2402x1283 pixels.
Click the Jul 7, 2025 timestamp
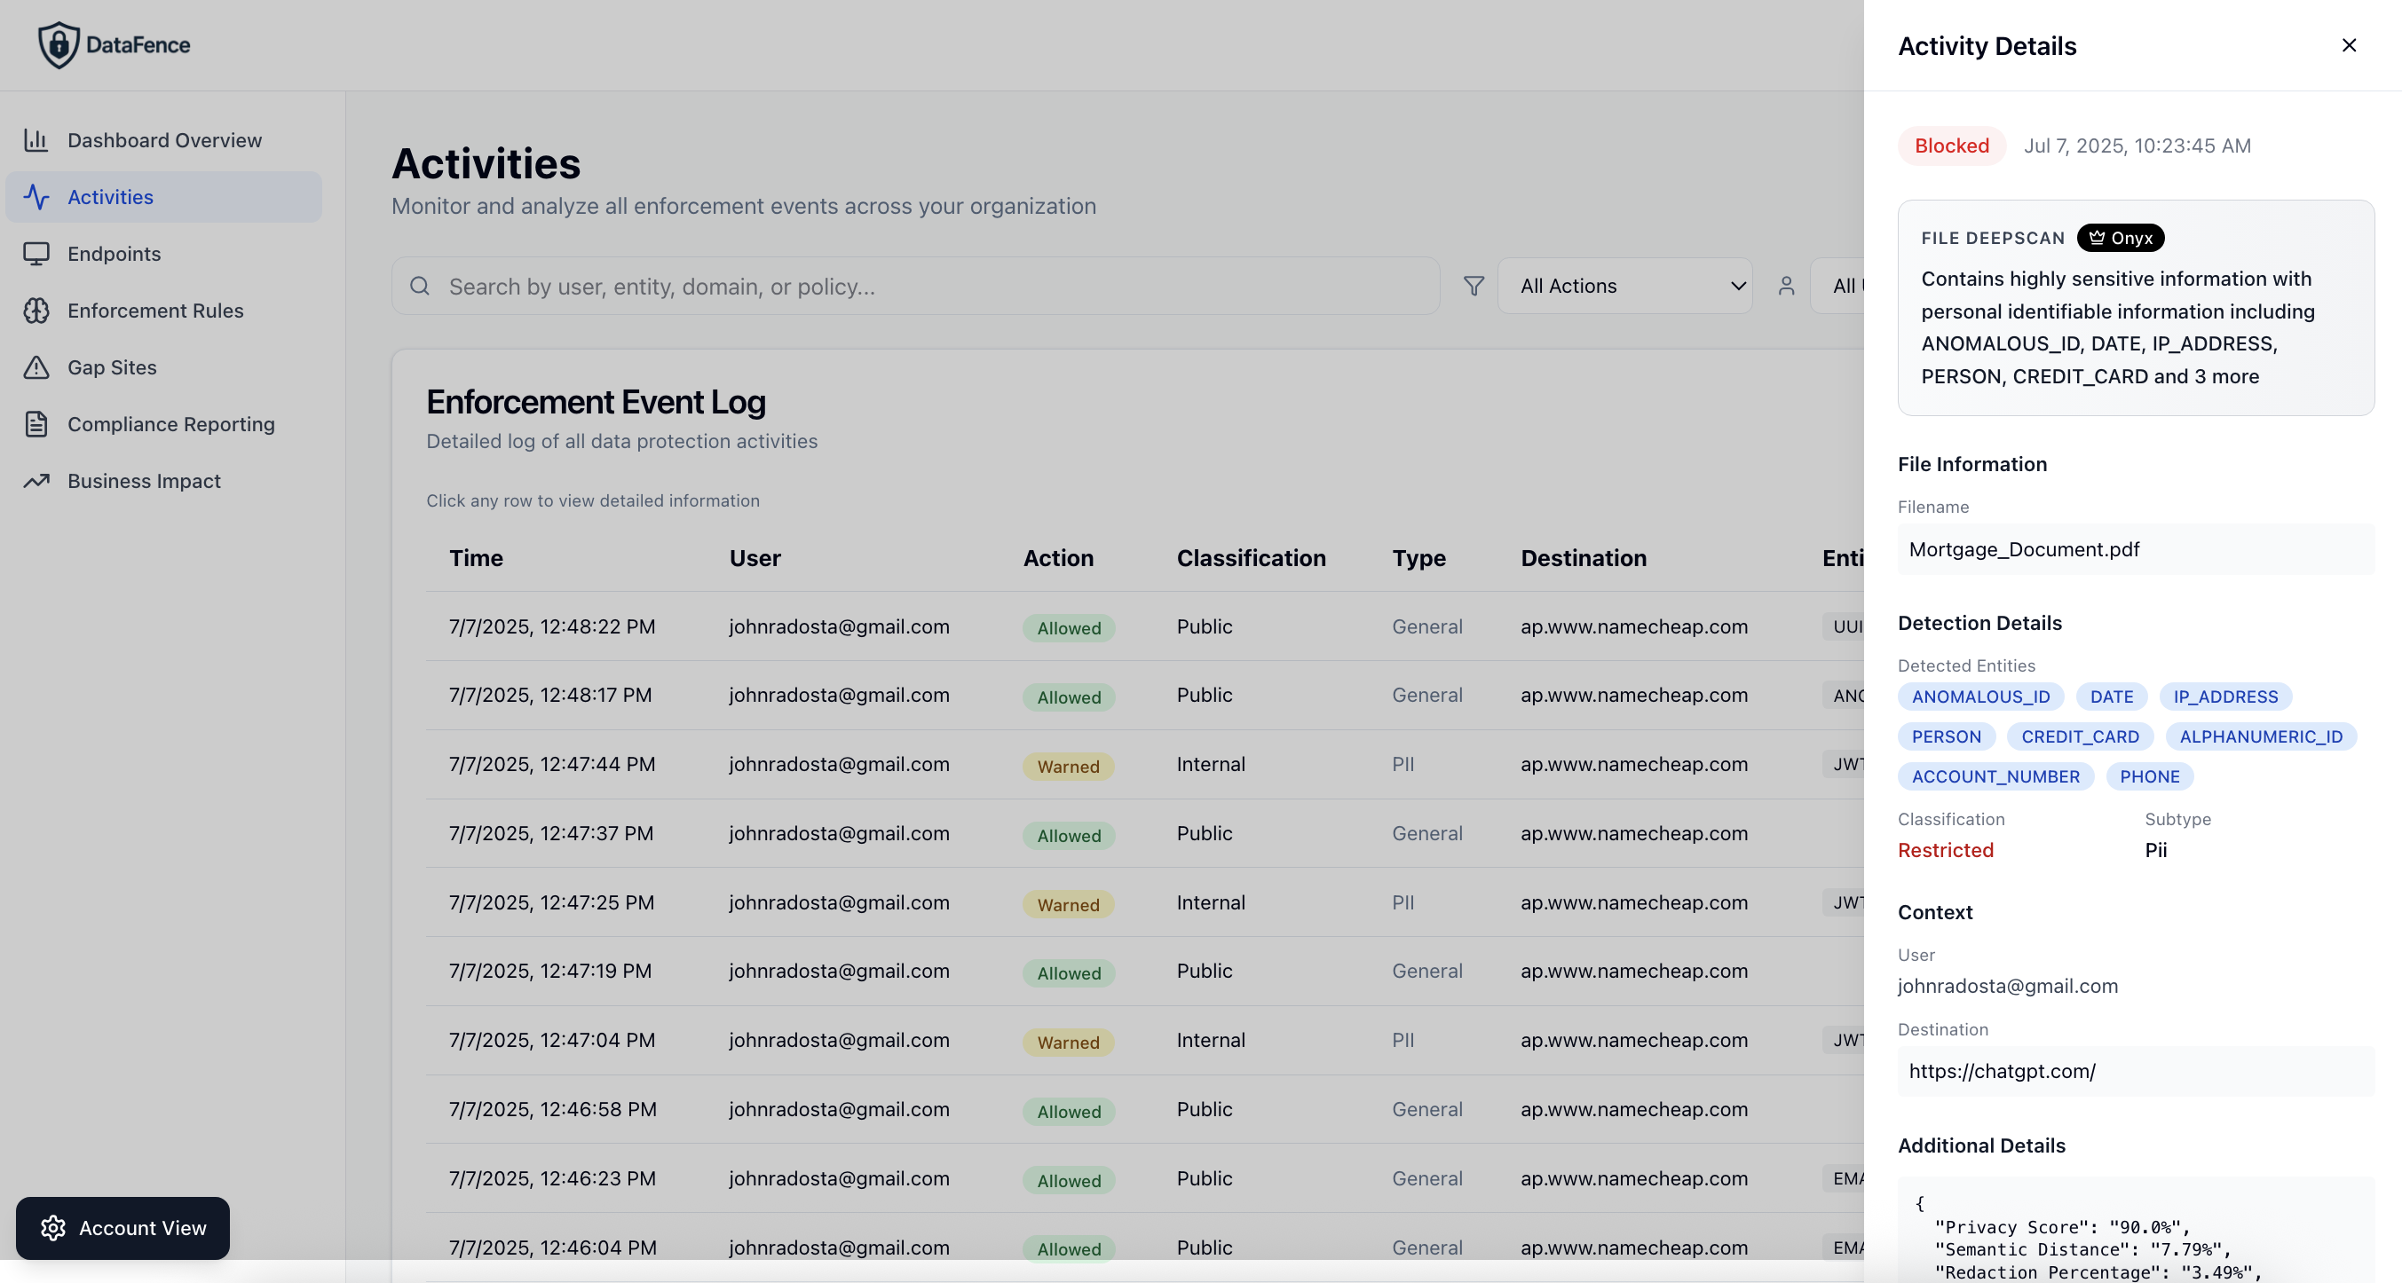tap(2137, 146)
